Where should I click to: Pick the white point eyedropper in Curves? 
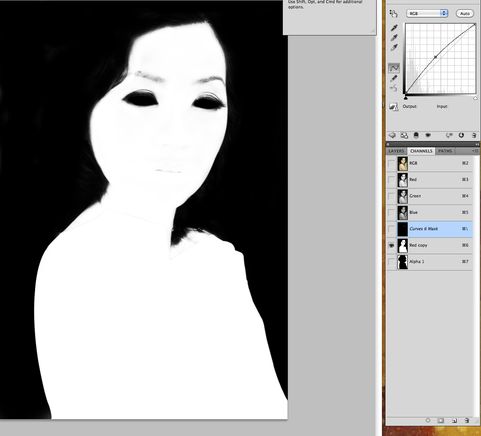(394, 47)
